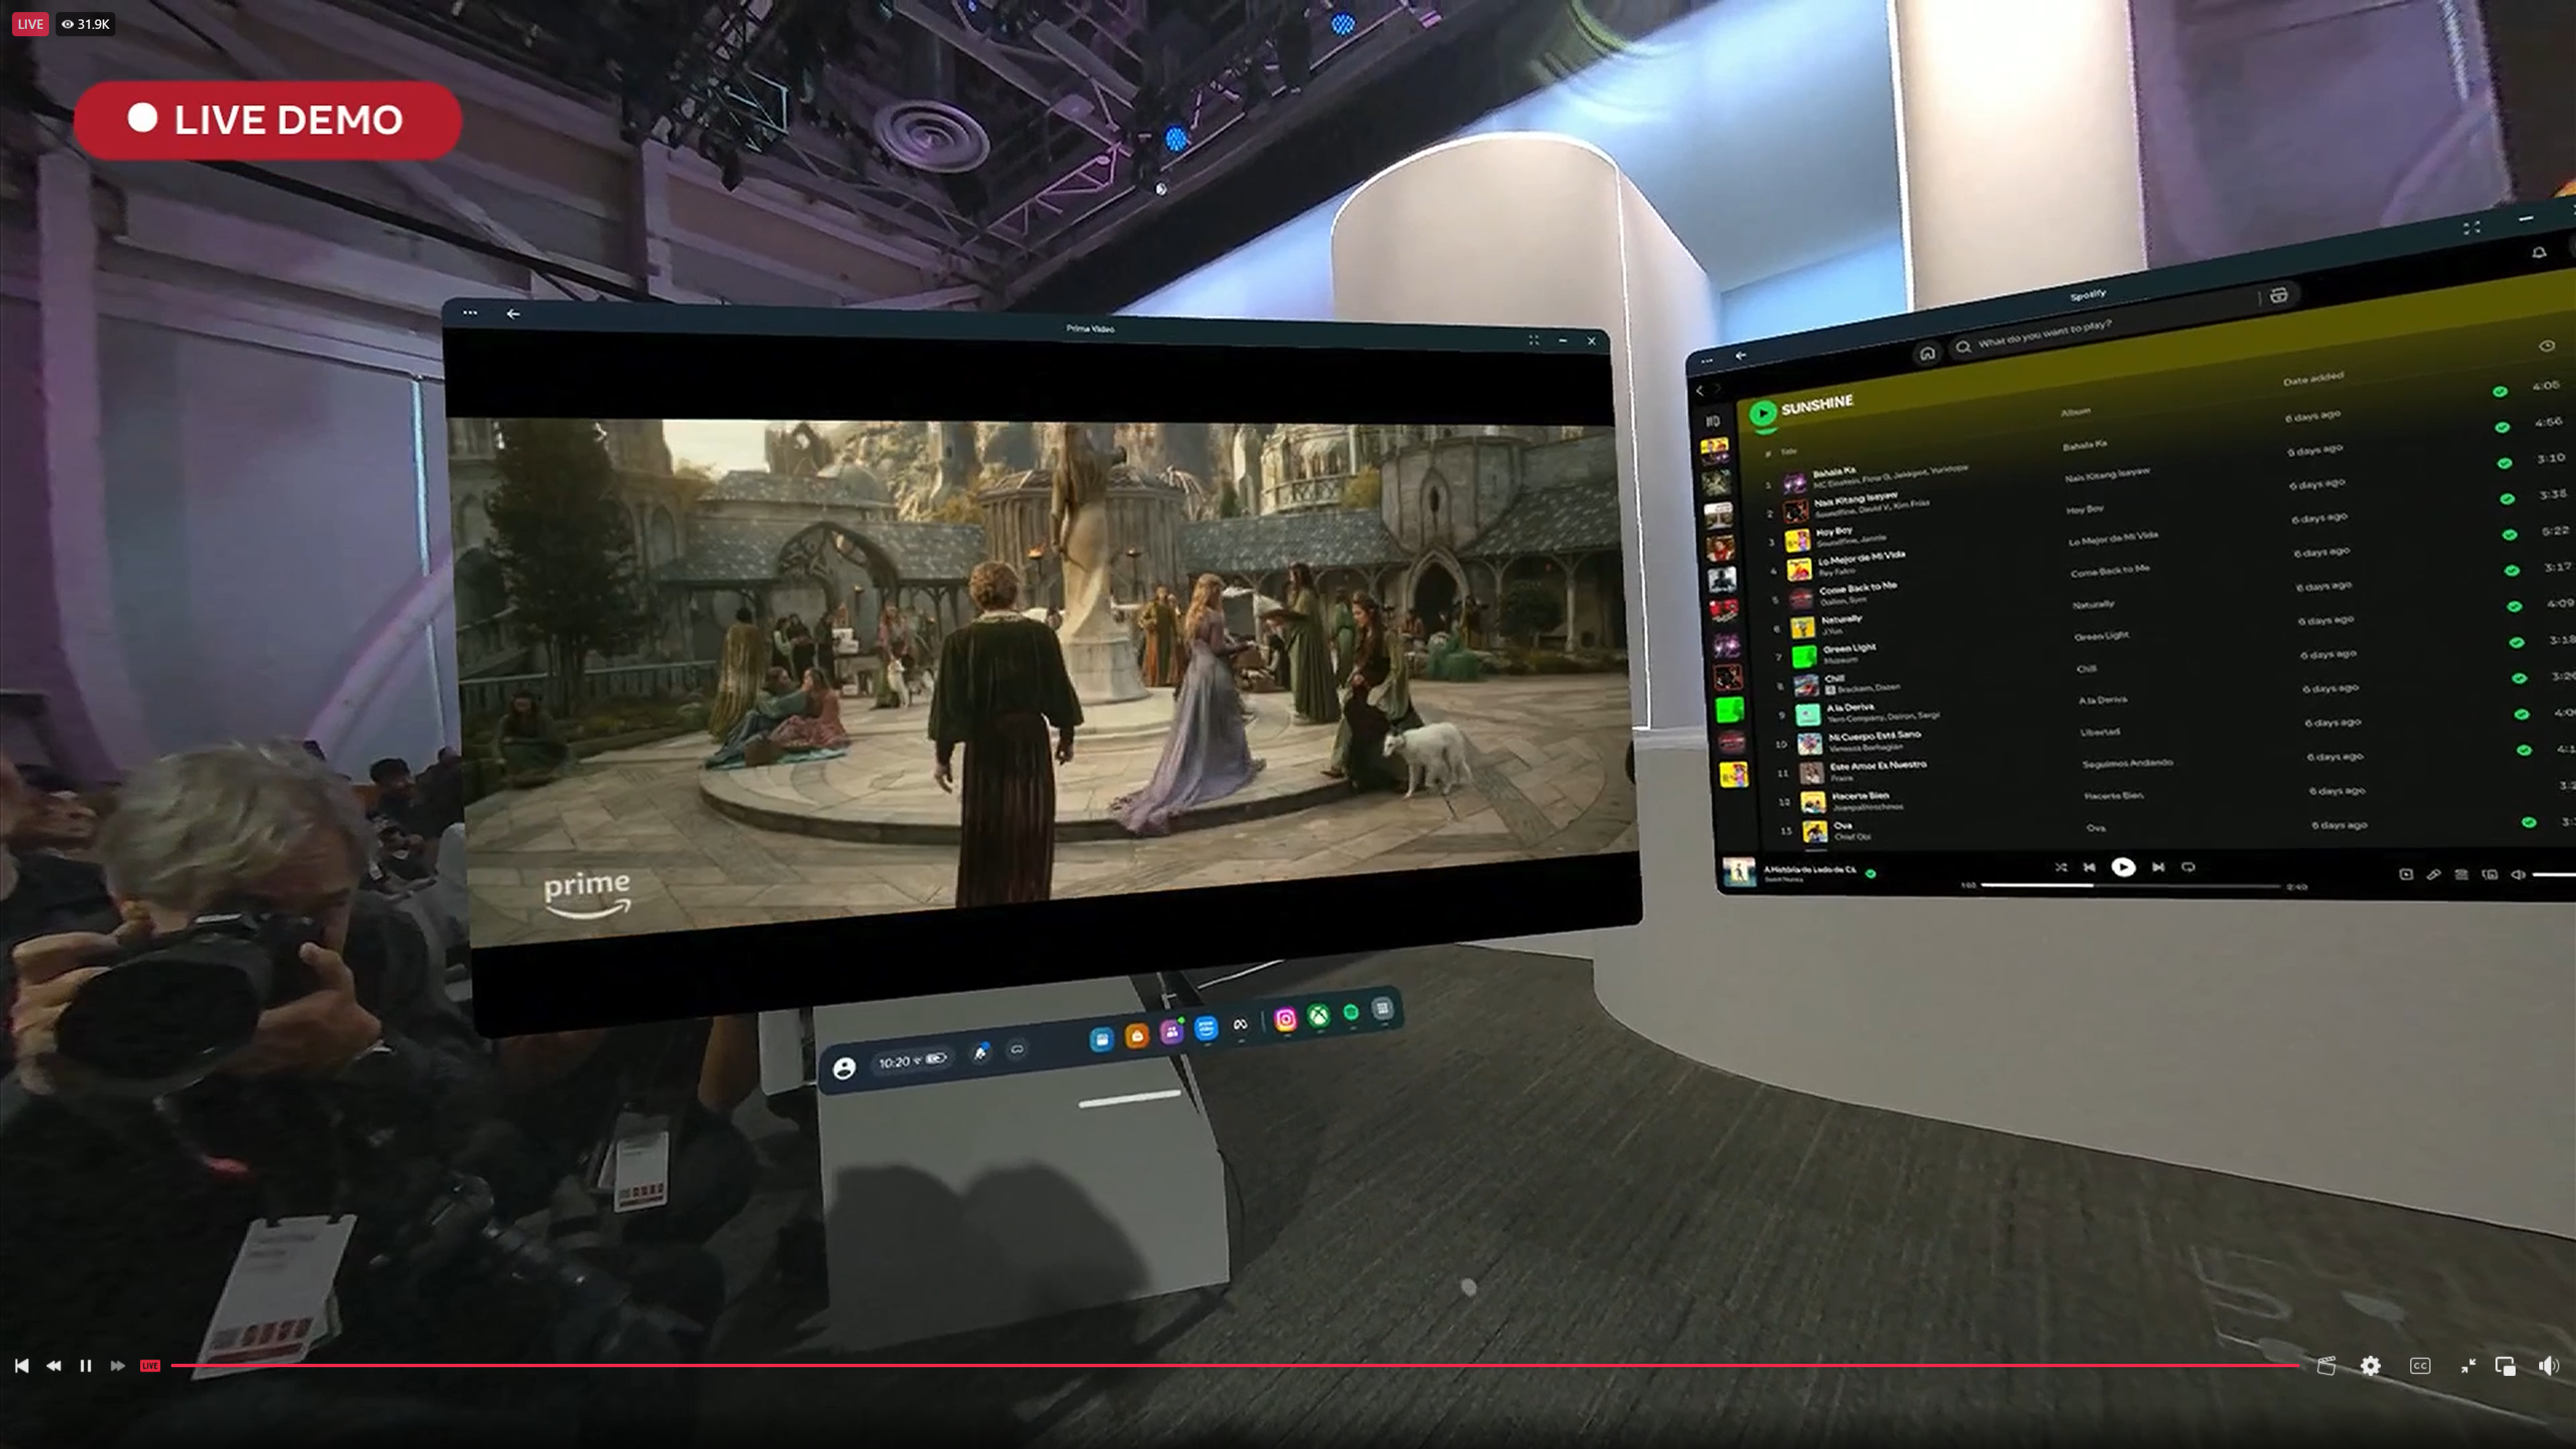2576x1449 pixels.
Task: Open the headset icon in dock
Action: click(x=1017, y=1049)
